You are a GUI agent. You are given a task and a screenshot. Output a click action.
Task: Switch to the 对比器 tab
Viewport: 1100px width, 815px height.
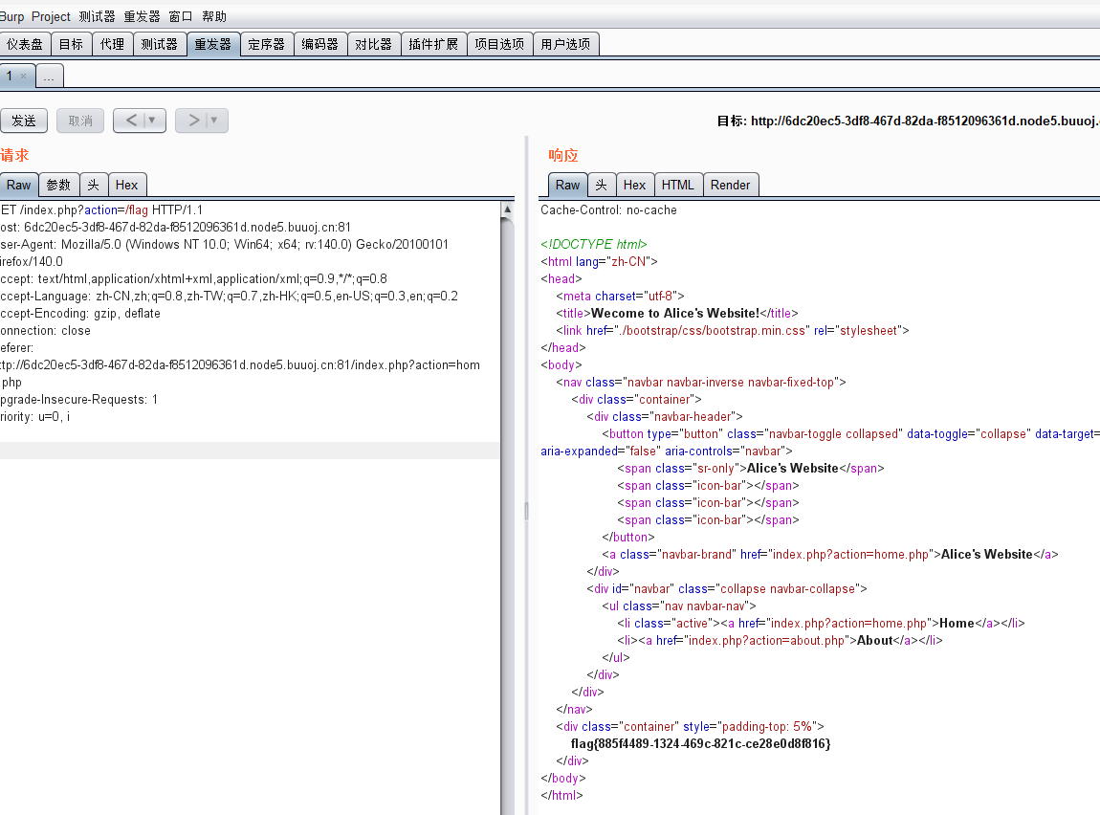point(373,44)
